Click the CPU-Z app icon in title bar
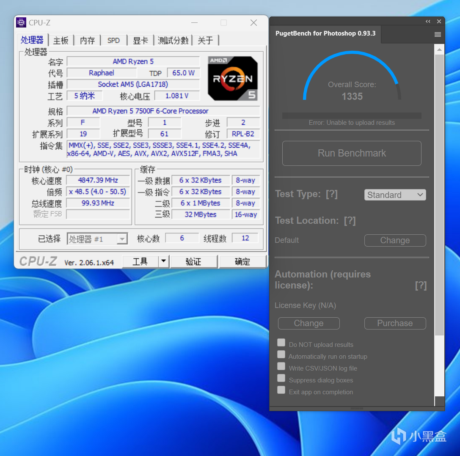The height and width of the screenshot is (456, 460). pos(21,22)
